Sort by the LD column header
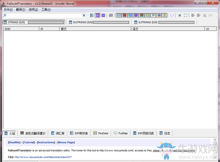The width and height of the screenshot is (220, 162). (x=211, y=29)
